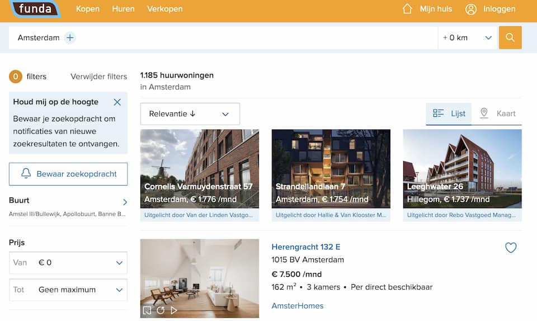This screenshot has width=537, height=321.
Task: Open the '+ 0 km' radius dropdown
Action: [x=468, y=38]
